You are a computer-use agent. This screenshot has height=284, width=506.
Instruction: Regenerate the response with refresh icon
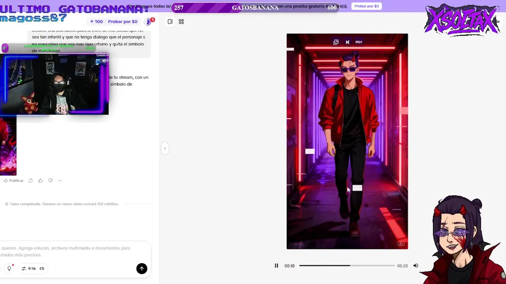(30, 181)
